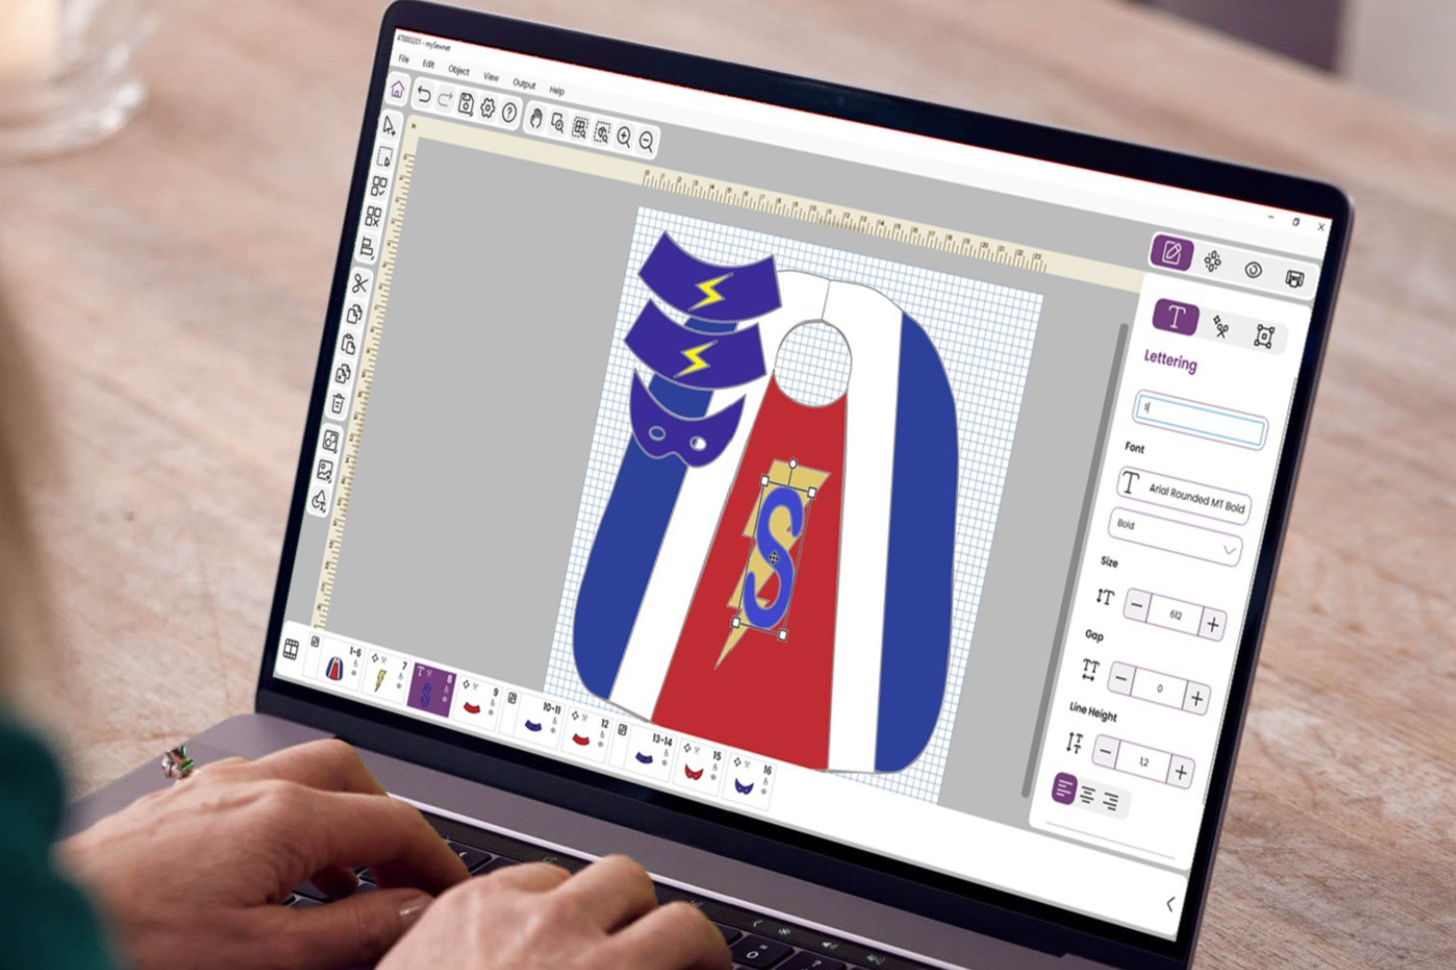Zoom out of the canvas
Screen dimensions: 1456x970
647,142
